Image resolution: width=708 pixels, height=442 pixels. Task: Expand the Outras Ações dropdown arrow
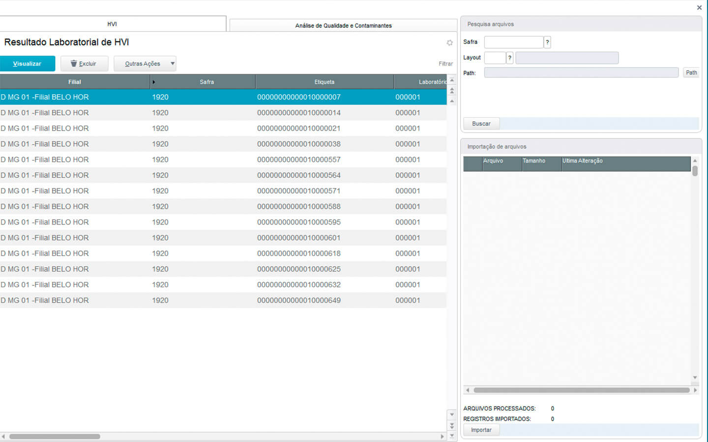(173, 63)
